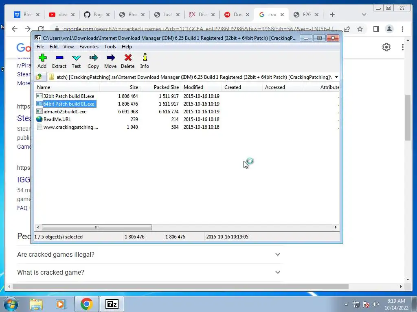Click the volume speaker tray icon

point(376,304)
